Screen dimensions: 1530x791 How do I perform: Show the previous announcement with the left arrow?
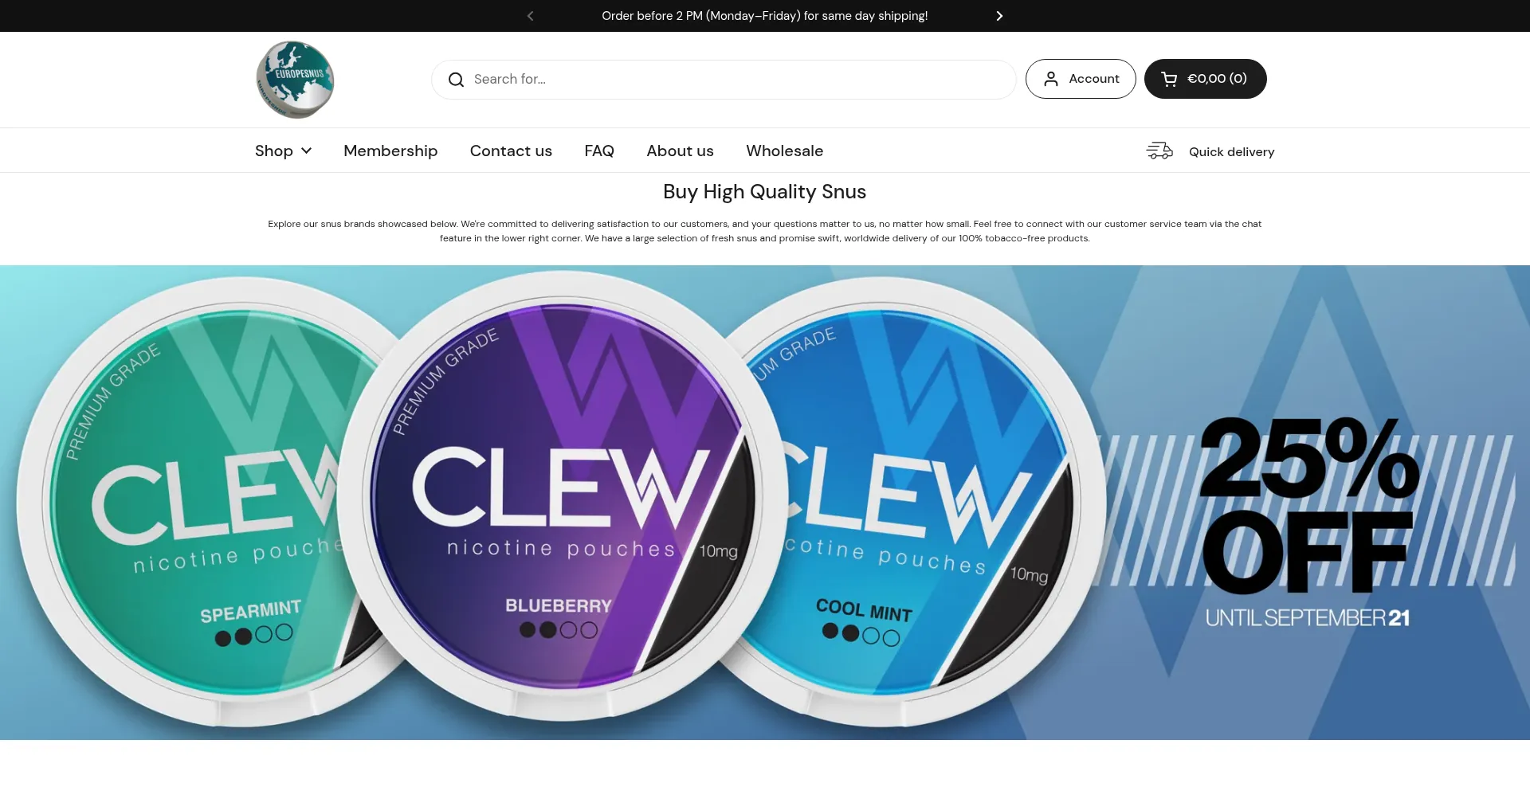point(531,16)
